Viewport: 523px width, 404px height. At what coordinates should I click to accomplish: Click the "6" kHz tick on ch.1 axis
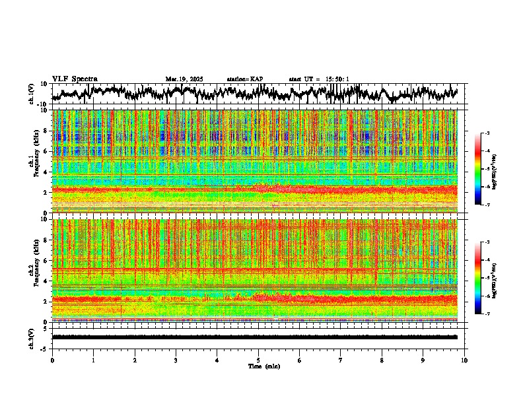coord(46,152)
